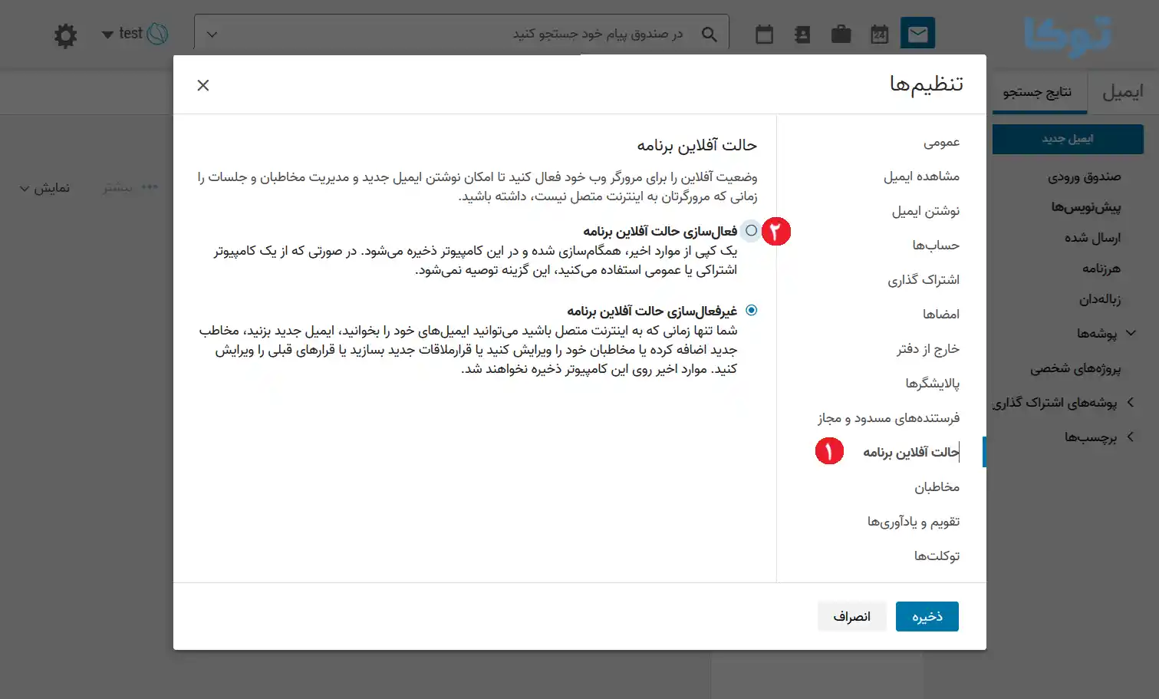
Task: Open the Briefcase icon in header
Action: tap(841, 34)
